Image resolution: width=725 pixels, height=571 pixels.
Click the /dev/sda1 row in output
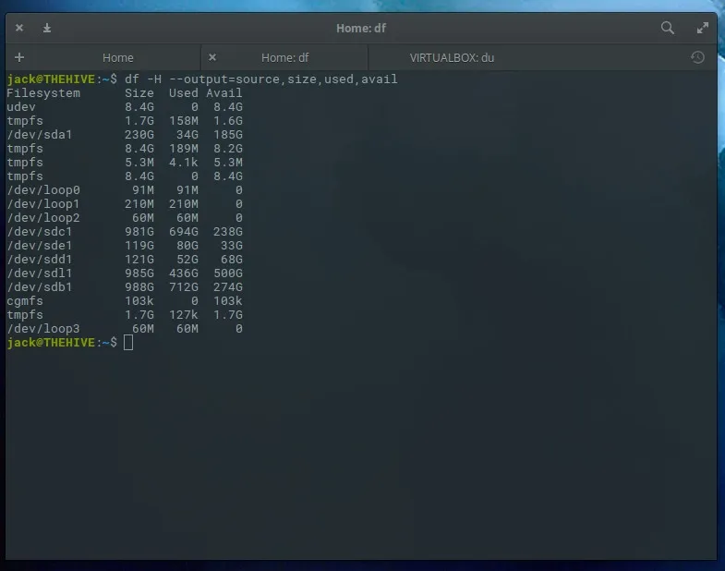point(39,135)
